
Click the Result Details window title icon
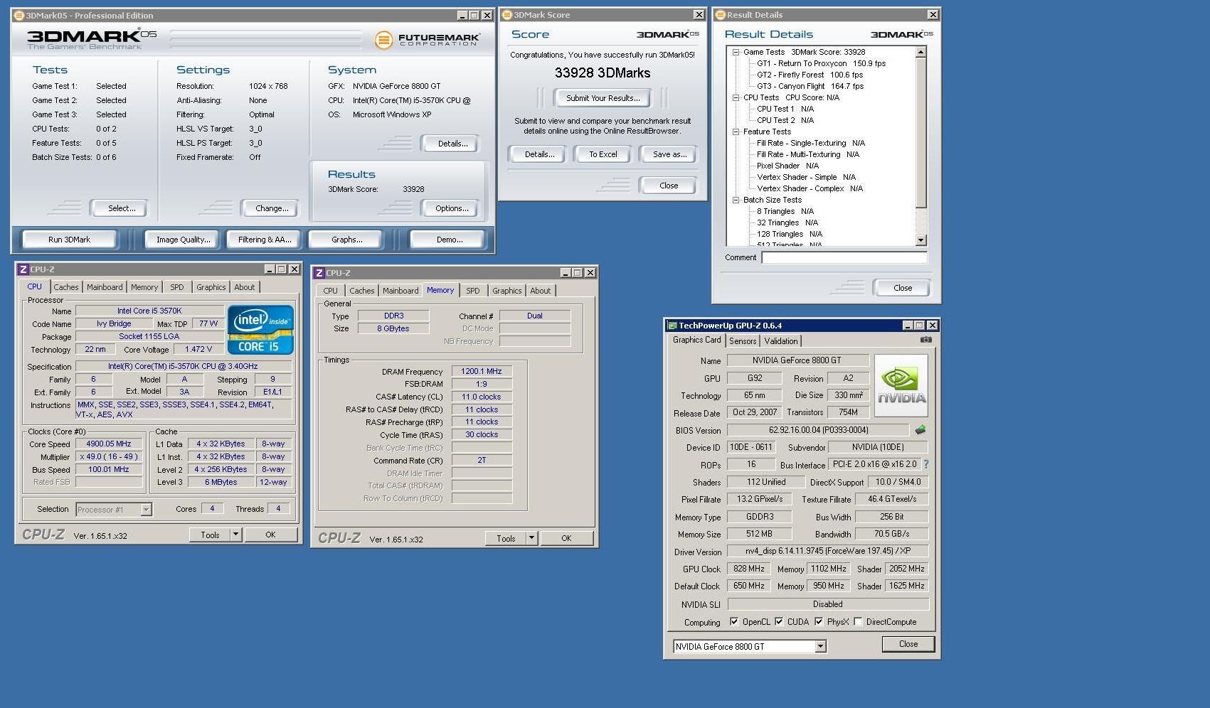coord(720,15)
